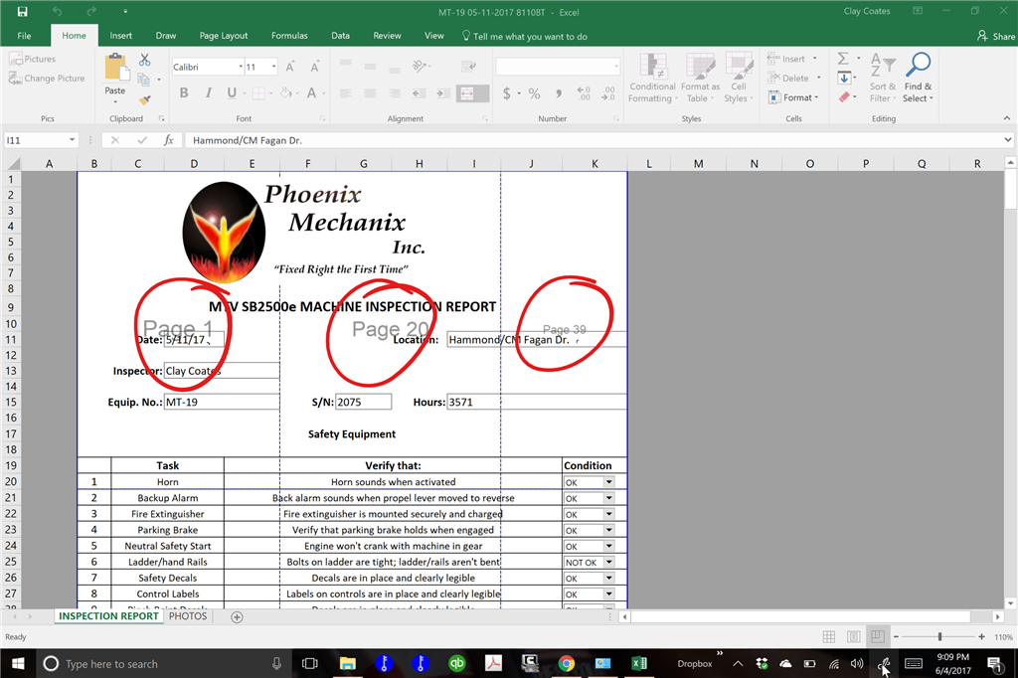Click the fx Insert Function icon

tap(169, 140)
